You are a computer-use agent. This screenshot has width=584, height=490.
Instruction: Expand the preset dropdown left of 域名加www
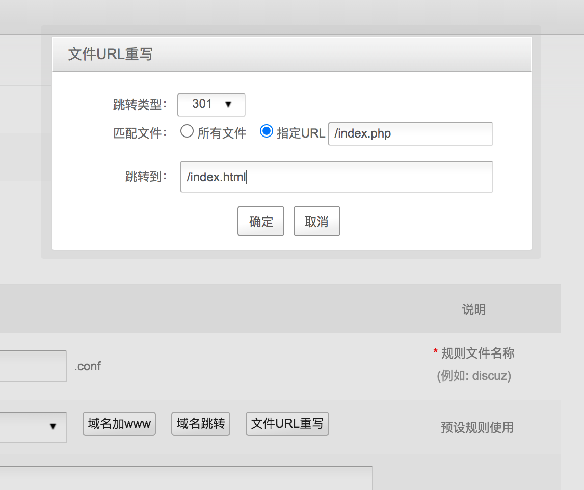[33, 427]
